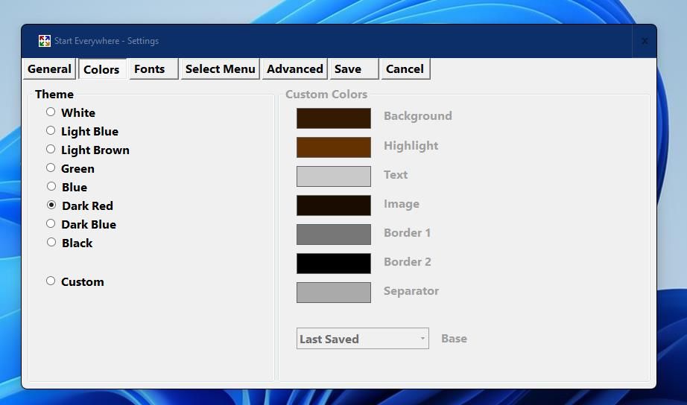687x405 pixels.
Task: Select the Black theme option
Action: point(51,242)
